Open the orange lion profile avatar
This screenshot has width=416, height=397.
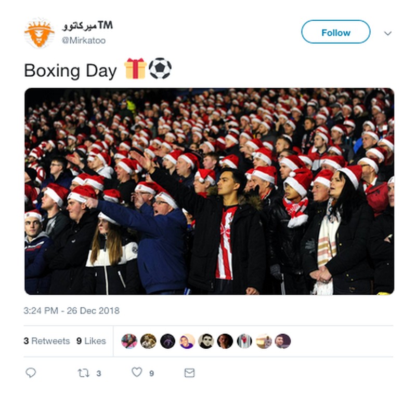[40, 33]
